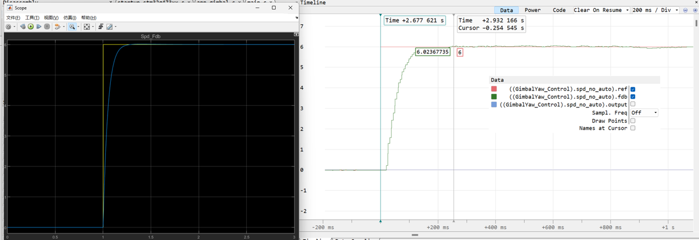Screen dimensions: 699x240
Task: Click the main.c editor tab
Action: pyautogui.click(x=259, y=3)
